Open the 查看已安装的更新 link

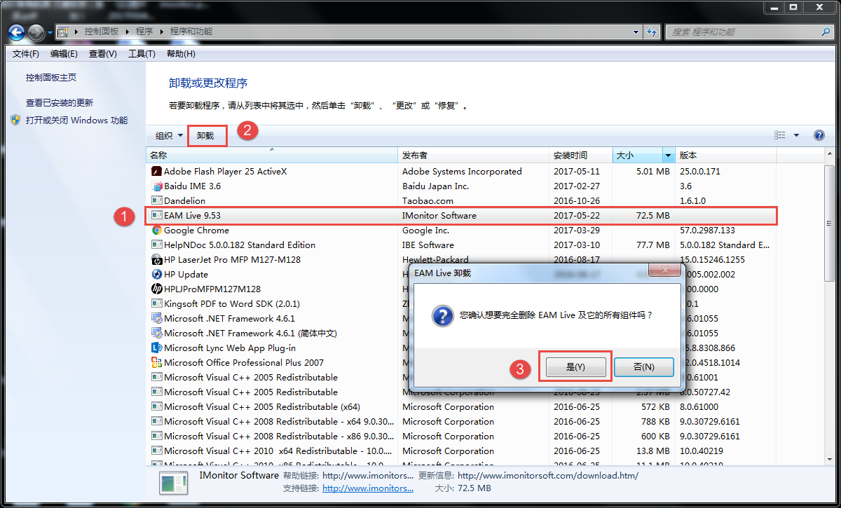tap(60, 103)
